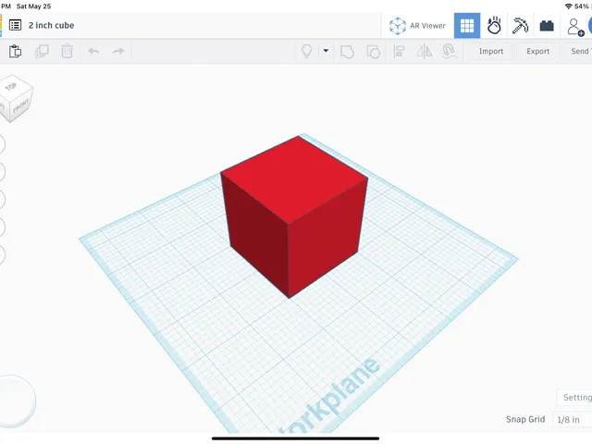Click the Paste clipboard icon
Viewport: 592px width, 444px height.
pos(15,51)
